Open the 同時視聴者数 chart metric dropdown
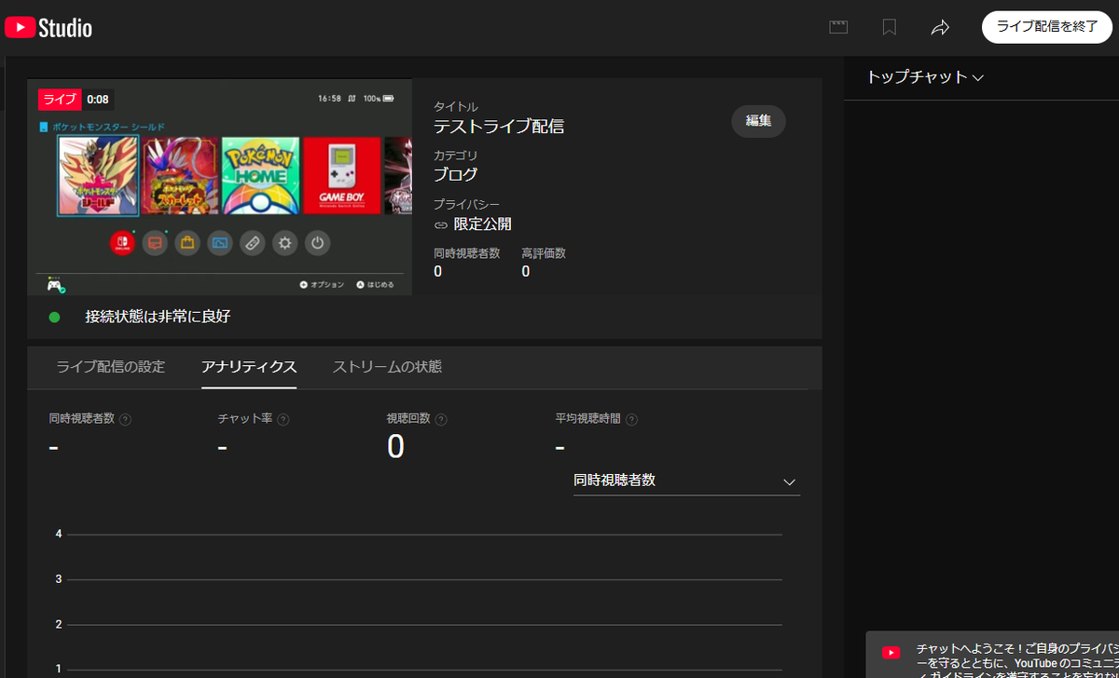 (686, 481)
